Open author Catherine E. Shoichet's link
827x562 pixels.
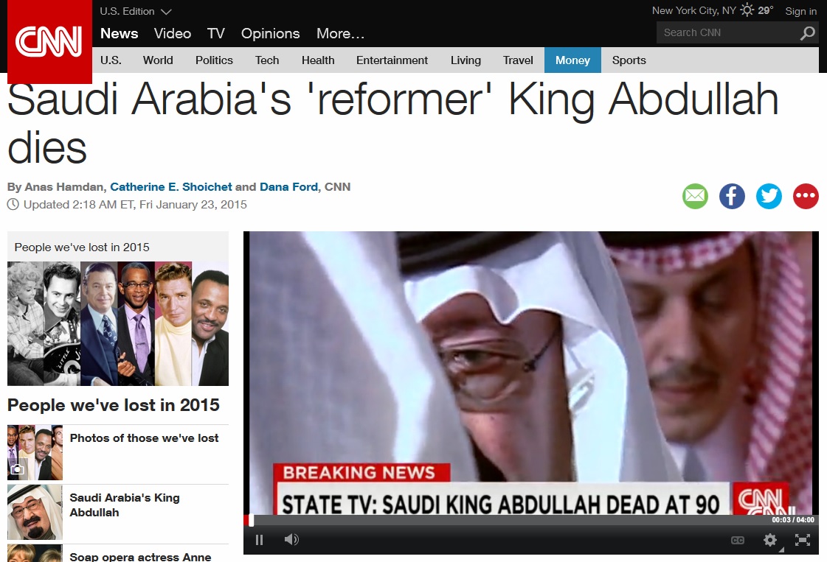[171, 187]
